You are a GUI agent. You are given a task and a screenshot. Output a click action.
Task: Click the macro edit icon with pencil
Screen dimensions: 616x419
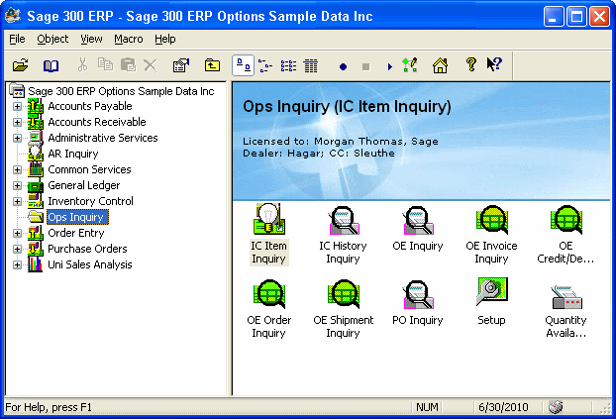point(410,64)
